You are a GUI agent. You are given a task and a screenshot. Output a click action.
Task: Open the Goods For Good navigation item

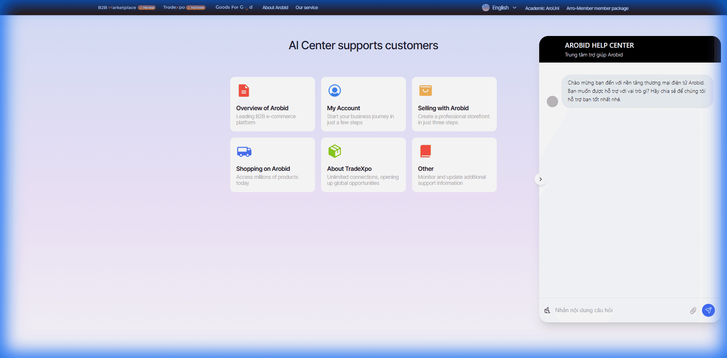click(x=234, y=7)
